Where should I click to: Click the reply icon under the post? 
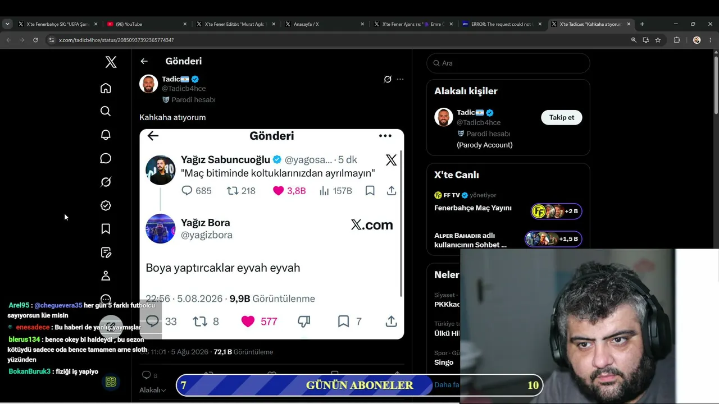[x=147, y=375]
